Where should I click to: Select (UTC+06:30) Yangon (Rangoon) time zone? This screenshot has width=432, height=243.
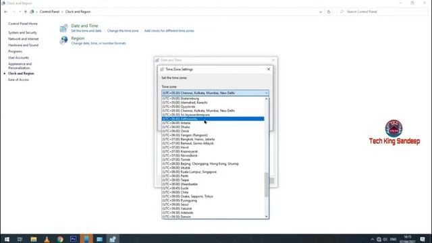click(213, 135)
